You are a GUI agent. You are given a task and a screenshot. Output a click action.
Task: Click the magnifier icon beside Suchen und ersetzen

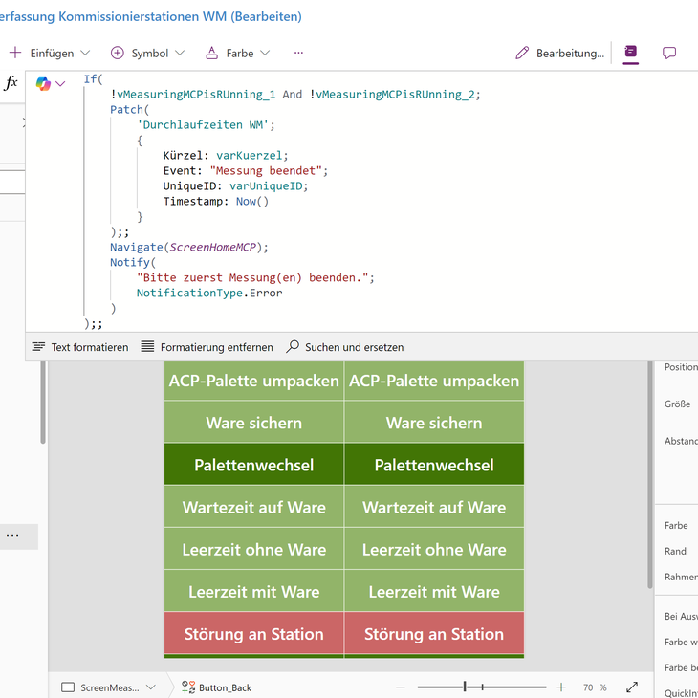pyautogui.click(x=293, y=346)
